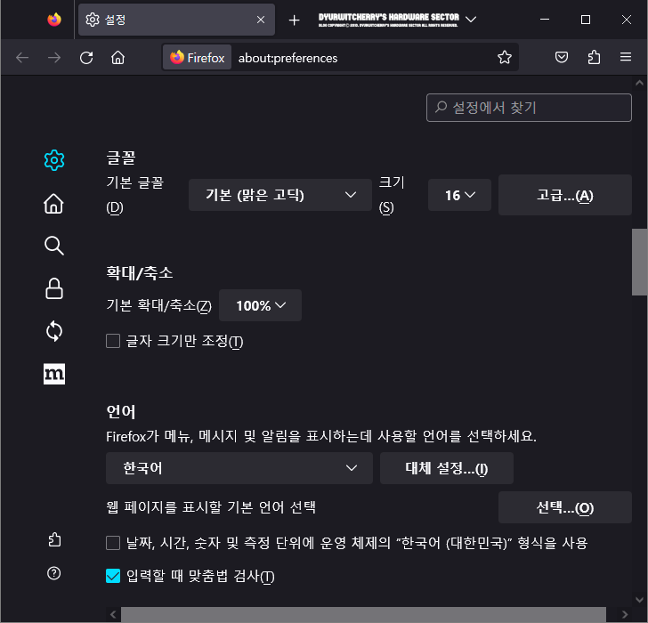Image resolution: width=648 pixels, height=623 pixels.
Task: Maximize the Firefox window
Action: (586, 20)
